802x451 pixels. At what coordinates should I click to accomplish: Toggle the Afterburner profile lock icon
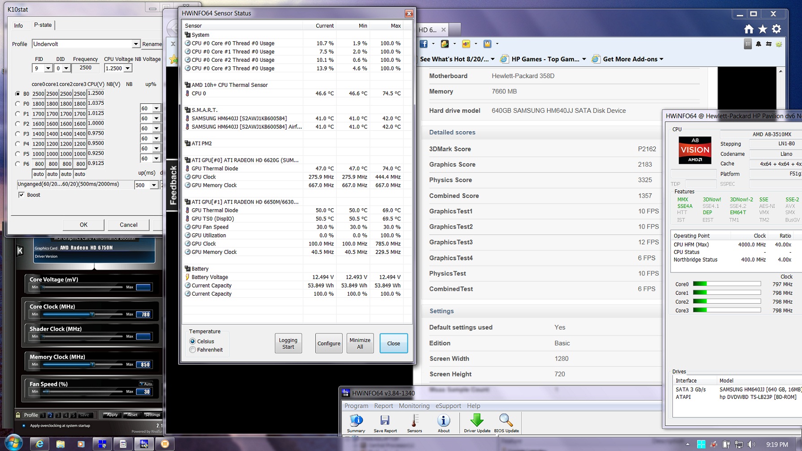(x=18, y=415)
